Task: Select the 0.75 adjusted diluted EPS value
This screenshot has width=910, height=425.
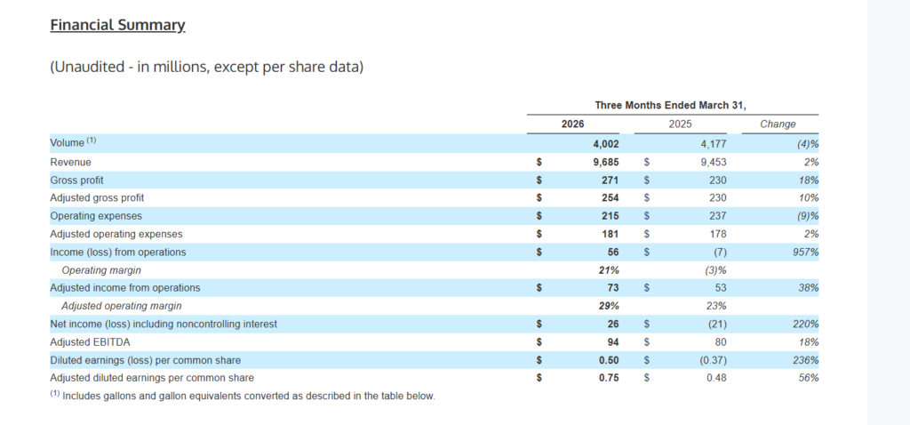Action: click(609, 378)
